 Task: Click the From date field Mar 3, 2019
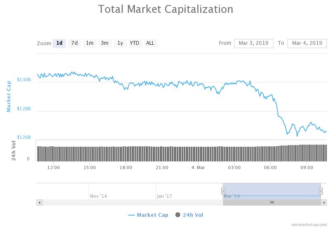(x=254, y=43)
